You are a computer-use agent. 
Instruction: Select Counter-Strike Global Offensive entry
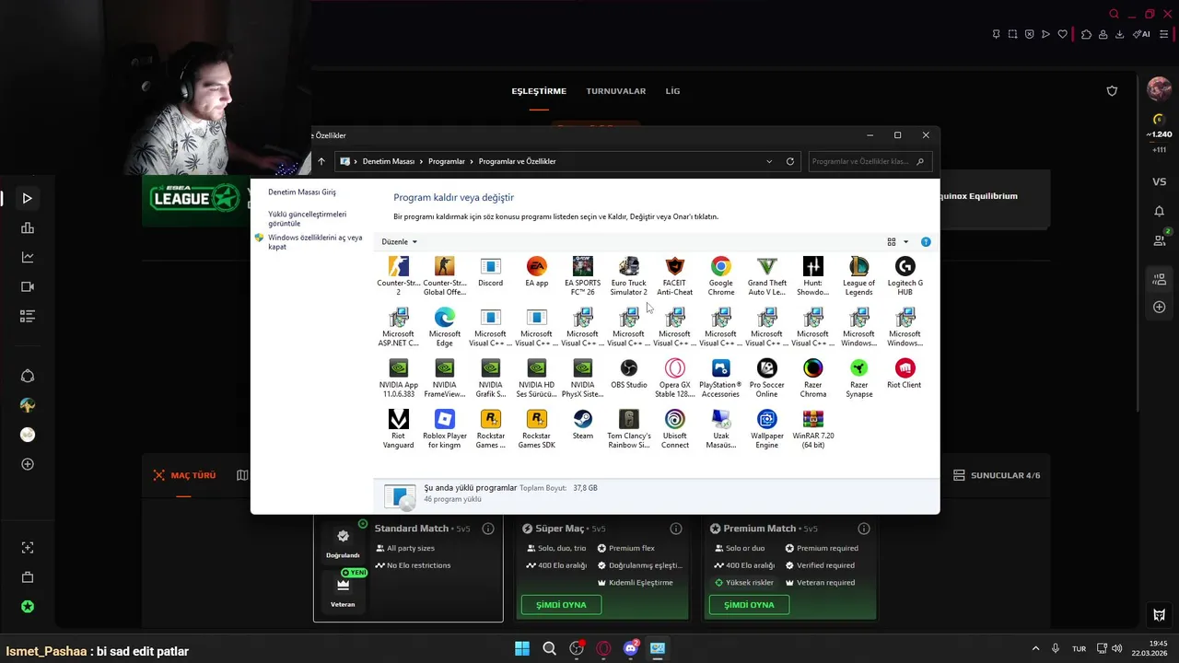click(444, 275)
